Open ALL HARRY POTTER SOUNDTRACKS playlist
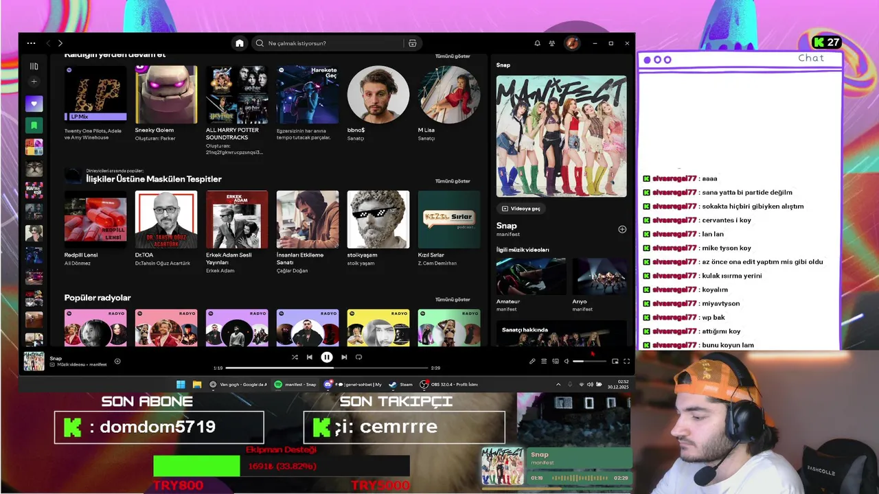This screenshot has width=879, height=494. tap(237, 110)
